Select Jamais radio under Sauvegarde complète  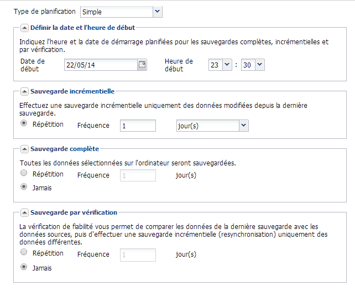pos(24,187)
